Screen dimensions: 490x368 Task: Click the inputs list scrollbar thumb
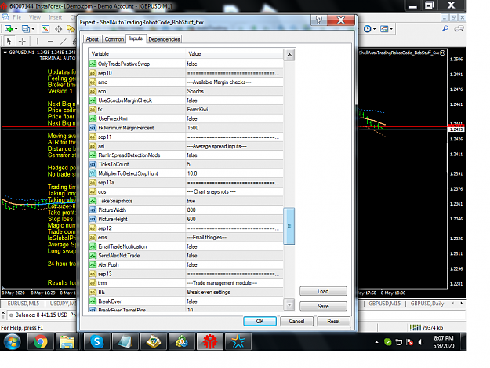coord(289,226)
